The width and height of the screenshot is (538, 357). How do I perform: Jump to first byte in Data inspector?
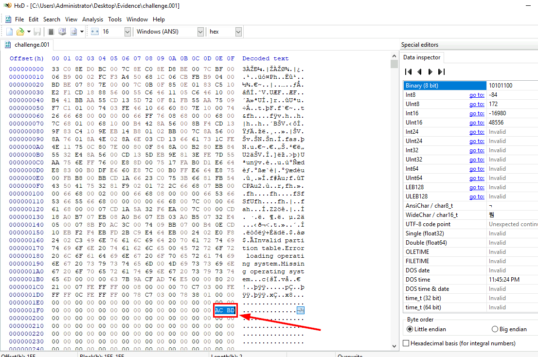pos(408,71)
